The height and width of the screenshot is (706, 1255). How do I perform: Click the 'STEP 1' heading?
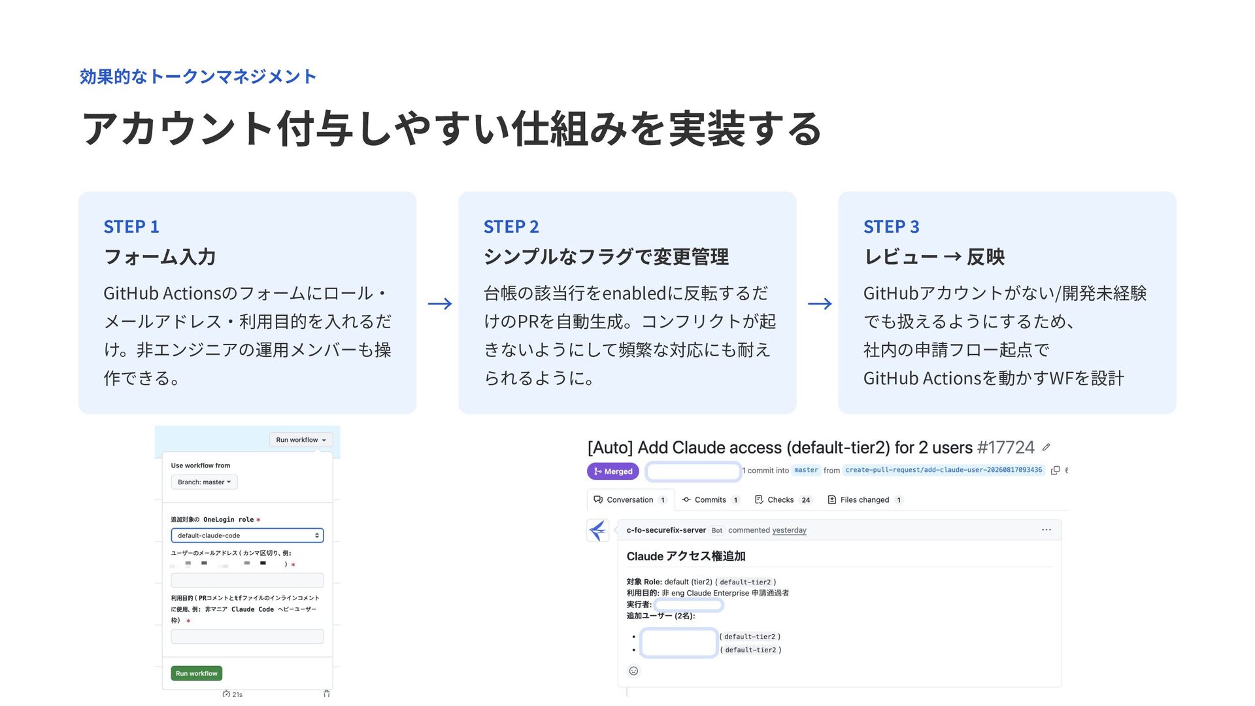131,227
